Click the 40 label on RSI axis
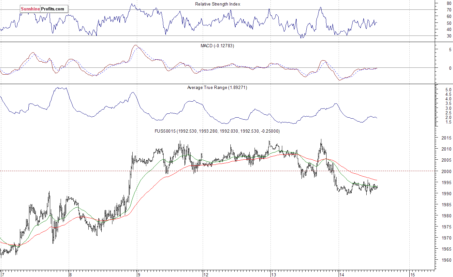Image resolution: width=453 pixels, height=277 pixels. point(449,29)
